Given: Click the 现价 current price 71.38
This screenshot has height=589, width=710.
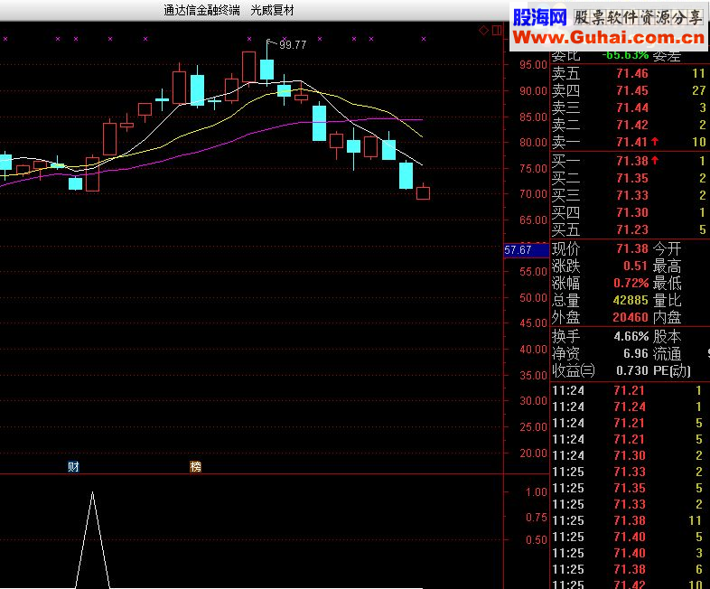Looking at the screenshot, I should point(632,248).
